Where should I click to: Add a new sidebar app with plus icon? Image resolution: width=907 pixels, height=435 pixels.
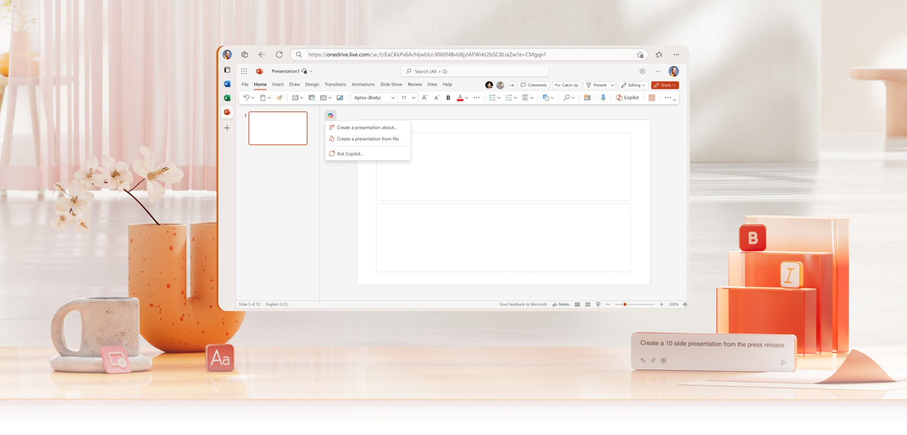[x=227, y=128]
